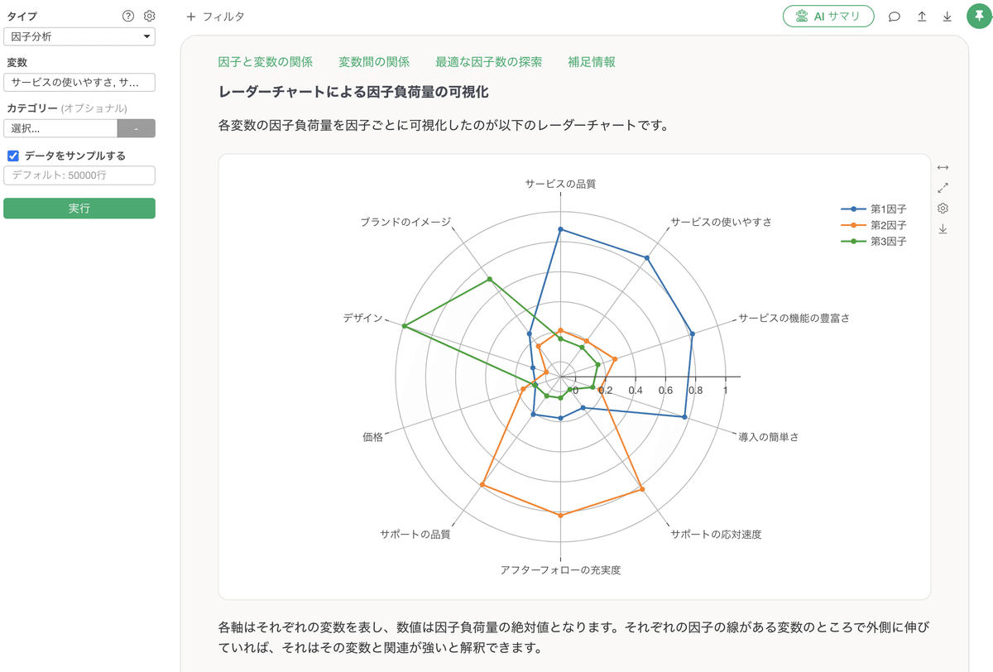Switch to 最適な因子数の探索 tab
This screenshot has width=993, height=672.
click(x=488, y=62)
